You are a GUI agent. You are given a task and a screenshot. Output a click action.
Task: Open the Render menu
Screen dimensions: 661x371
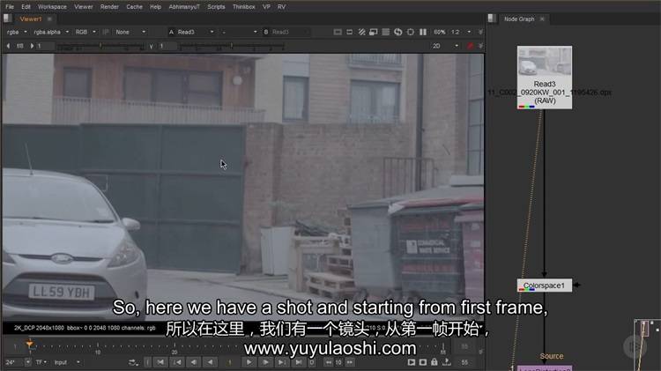click(109, 7)
